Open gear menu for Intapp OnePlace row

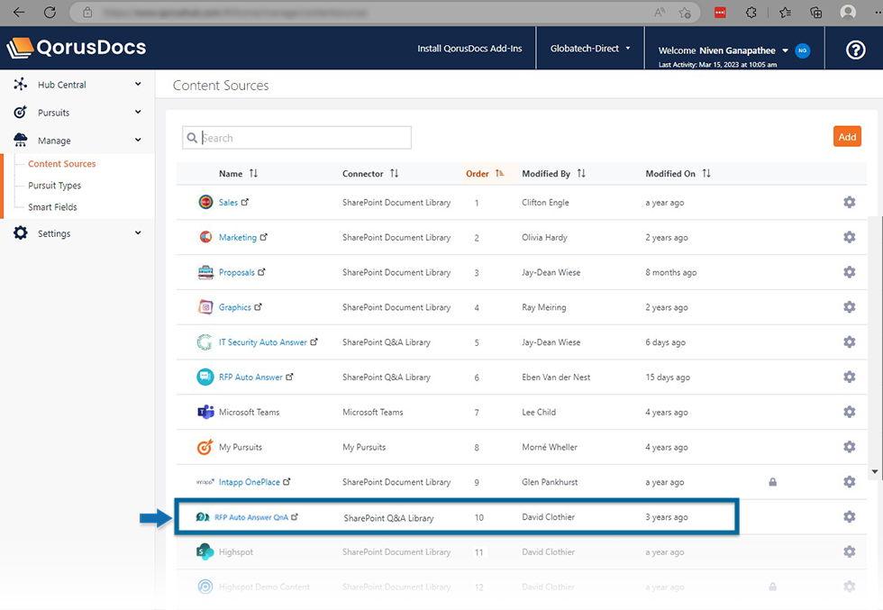pyautogui.click(x=849, y=481)
